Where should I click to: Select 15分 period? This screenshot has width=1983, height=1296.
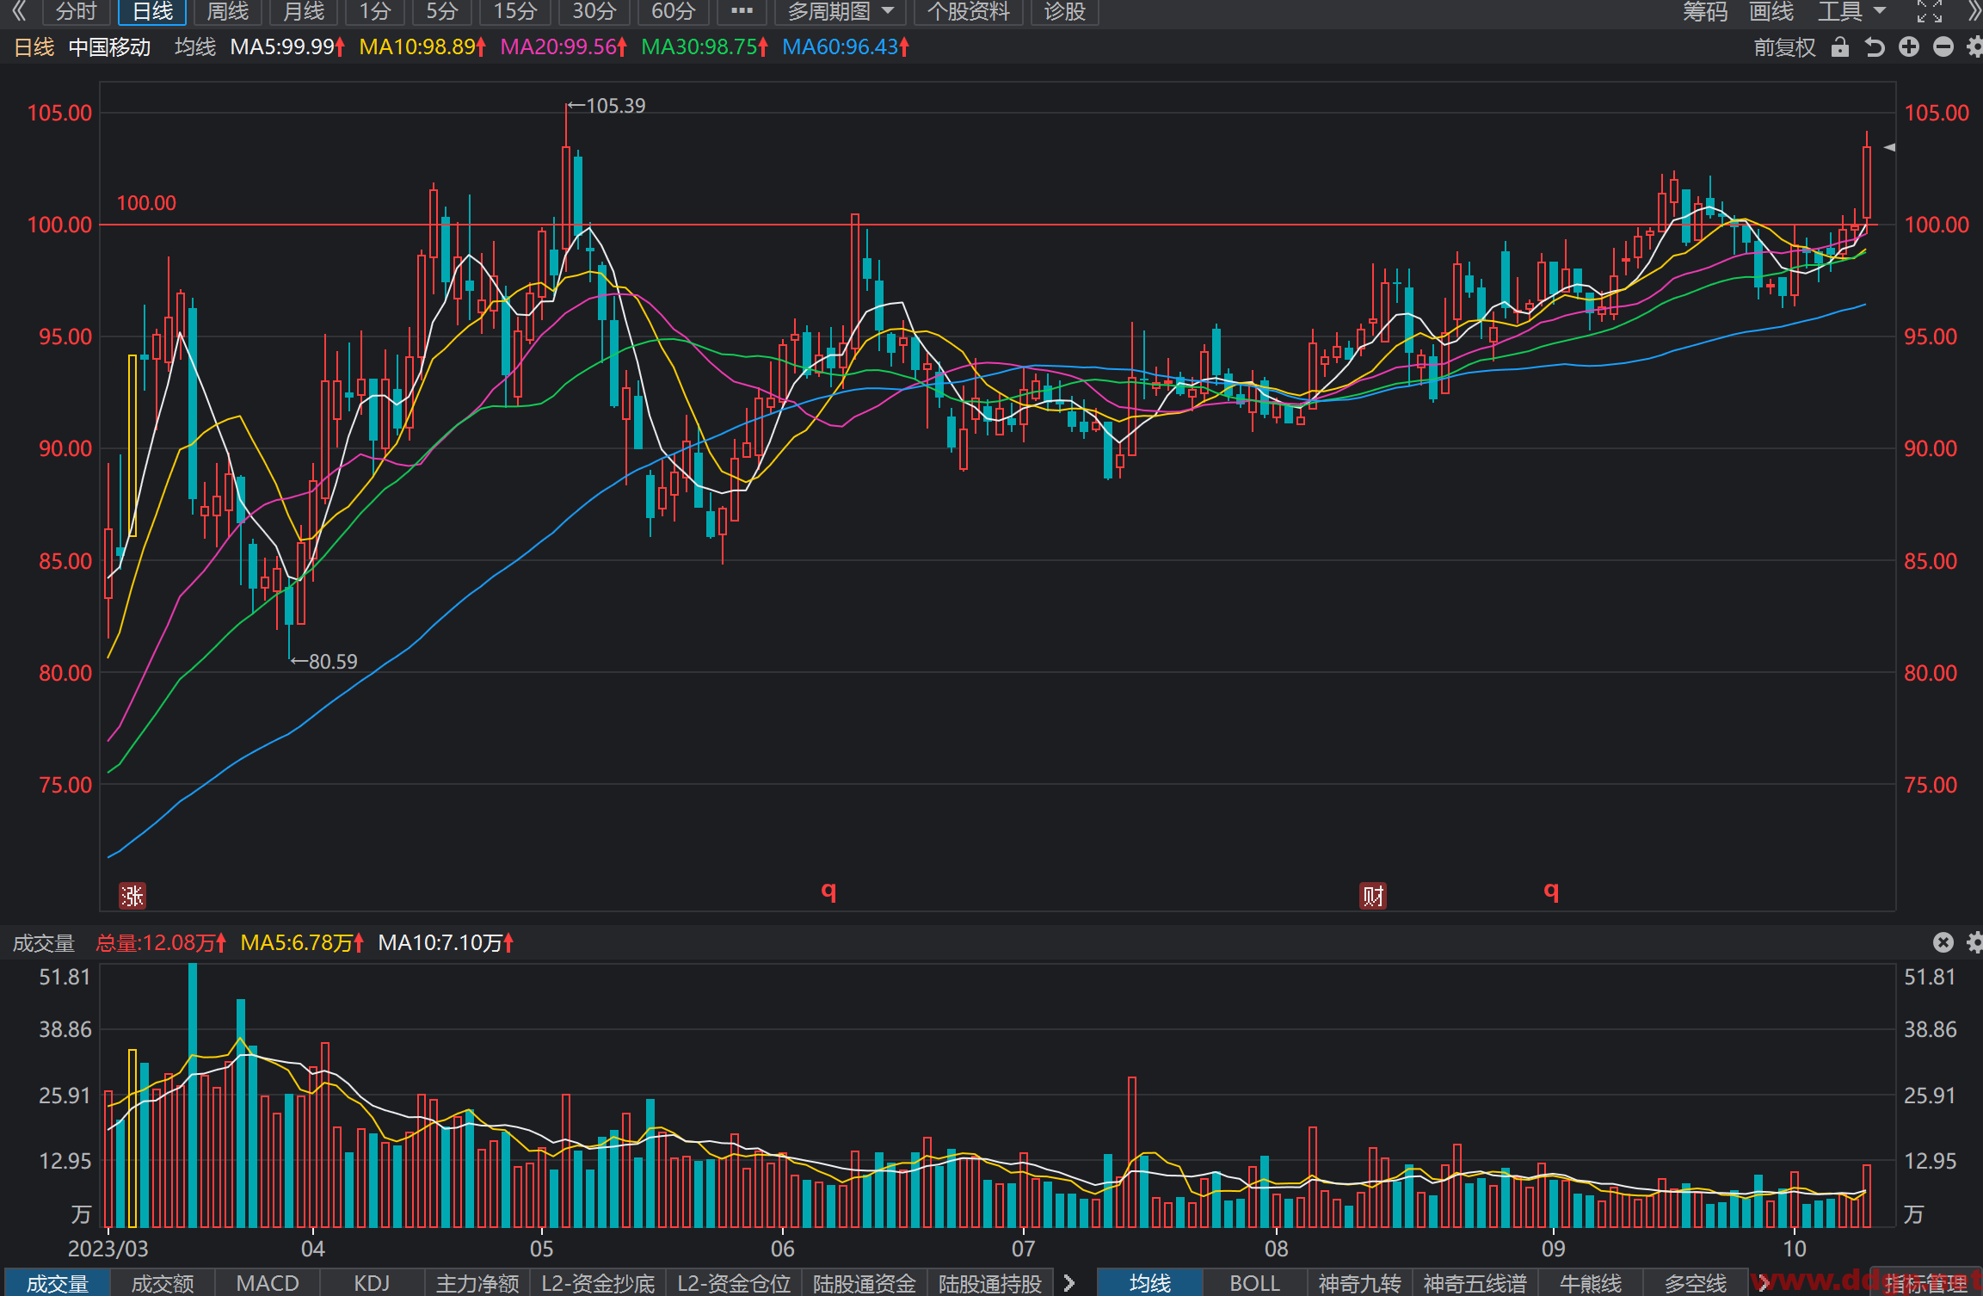coord(515,11)
